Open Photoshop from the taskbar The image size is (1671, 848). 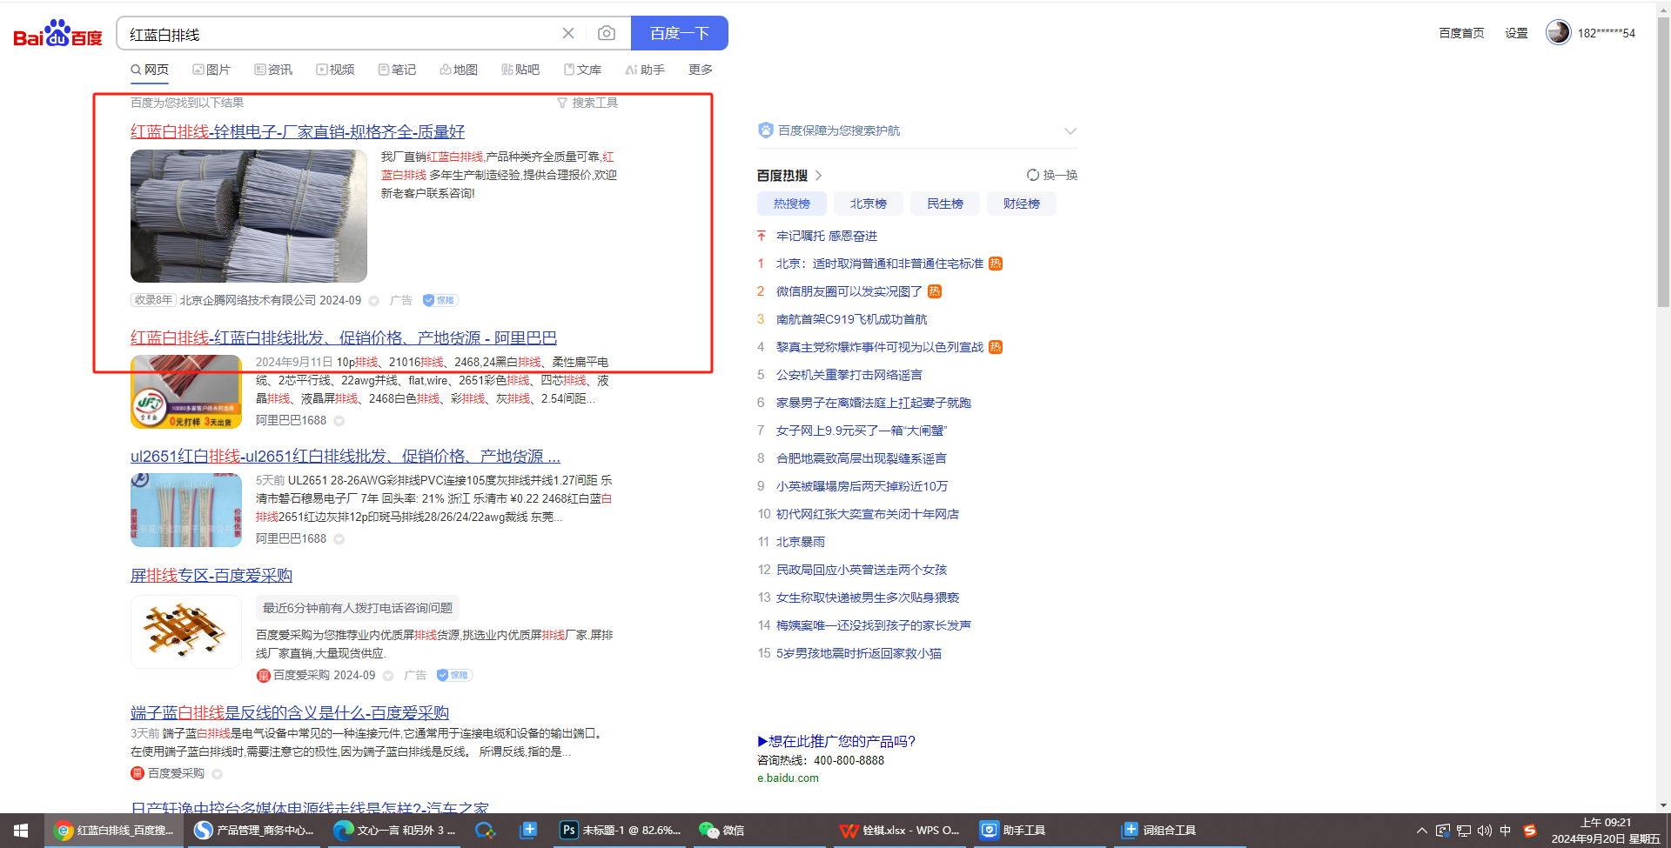click(x=621, y=830)
